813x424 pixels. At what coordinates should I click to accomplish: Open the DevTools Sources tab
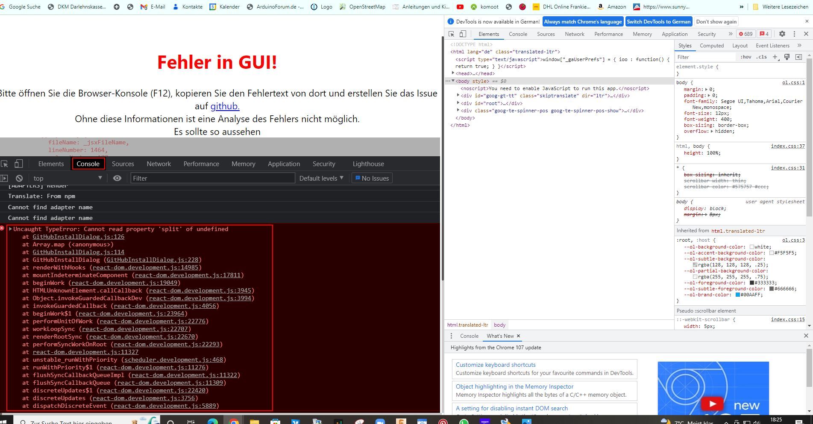(x=546, y=34)
